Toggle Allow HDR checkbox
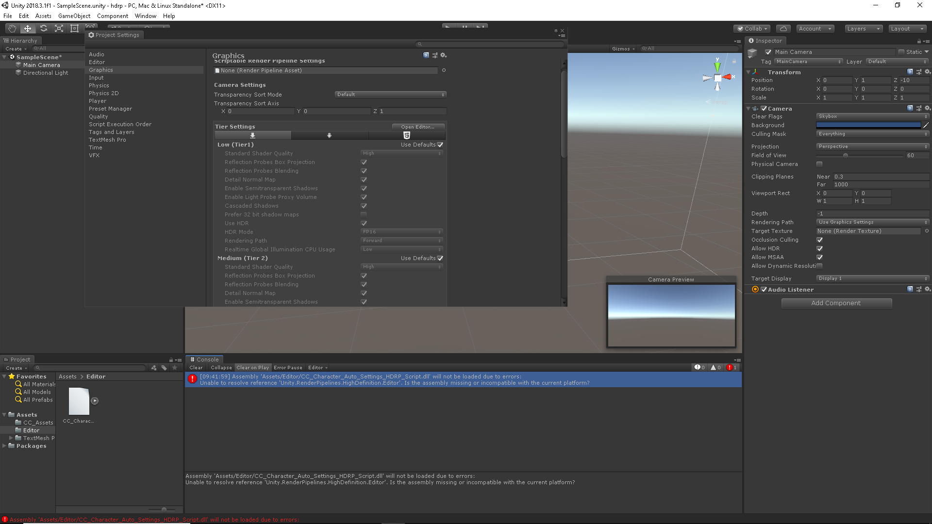Screen dimensions: 932x524 (x=819, y=248)
